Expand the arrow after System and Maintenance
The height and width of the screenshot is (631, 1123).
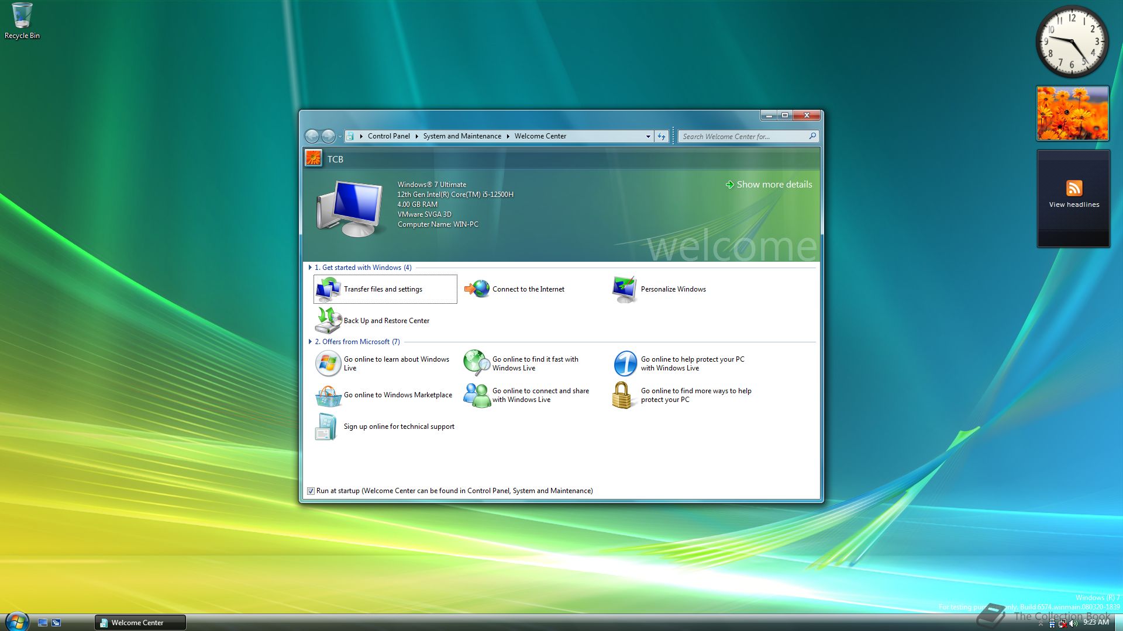coord(508,136)
